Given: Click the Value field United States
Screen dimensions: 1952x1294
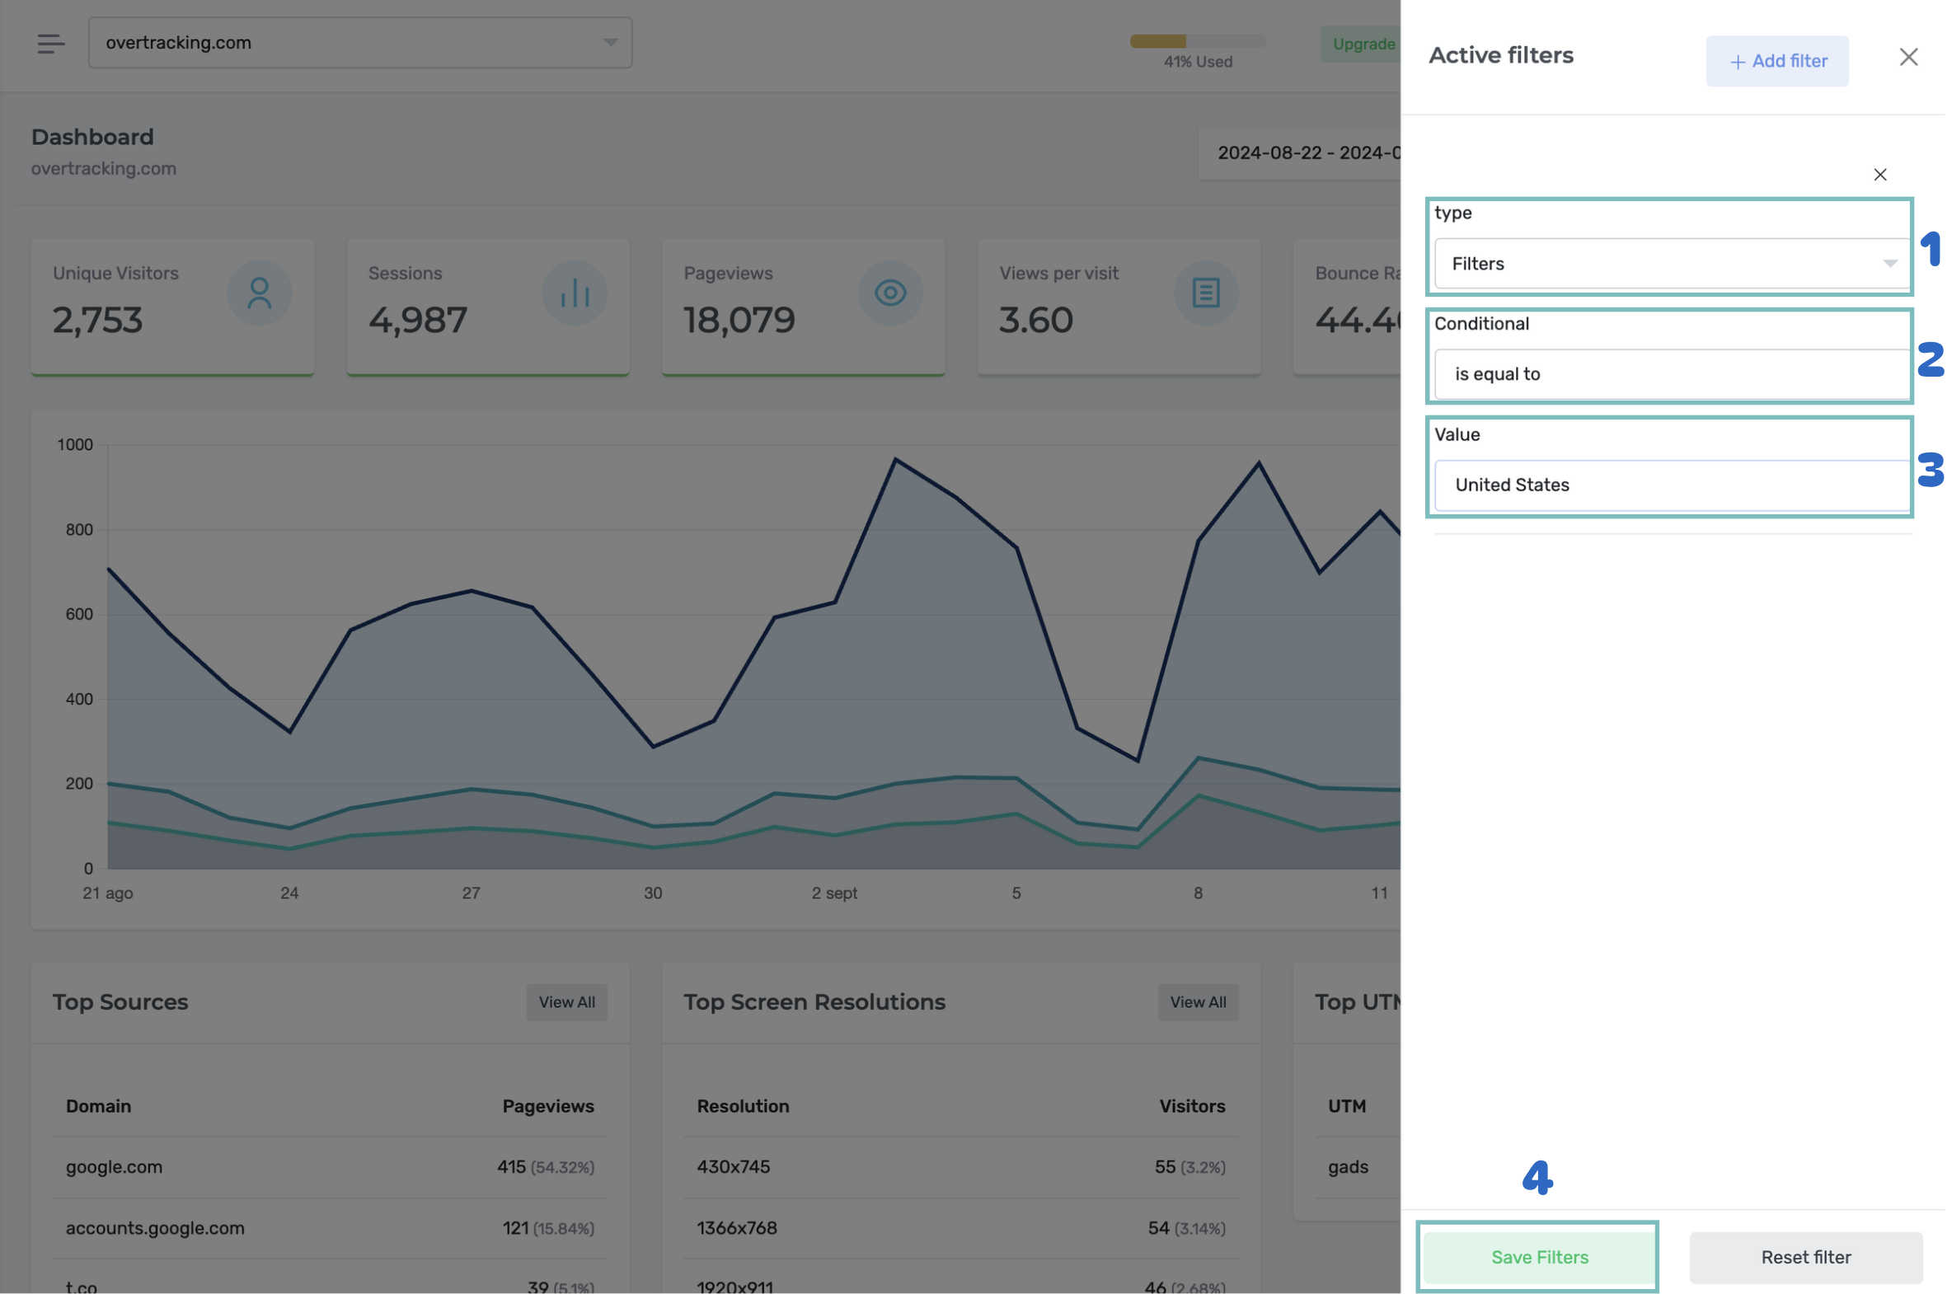Looking at the screenshot, I should 1673,485.
